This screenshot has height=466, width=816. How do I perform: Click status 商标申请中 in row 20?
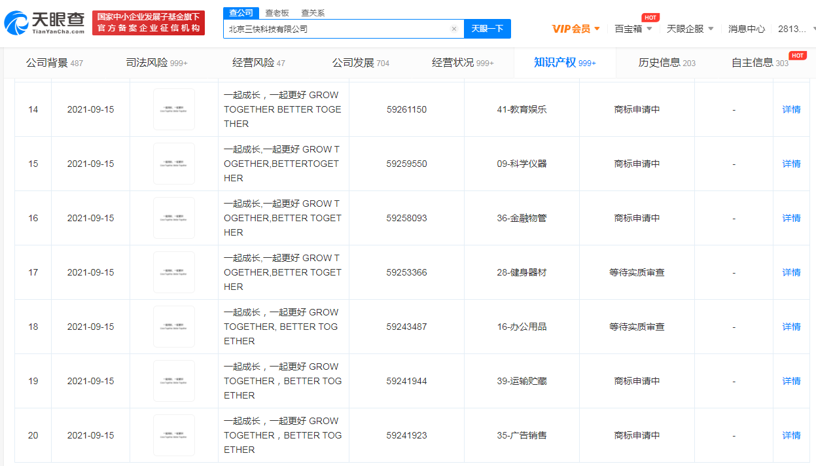click(637, 435)
